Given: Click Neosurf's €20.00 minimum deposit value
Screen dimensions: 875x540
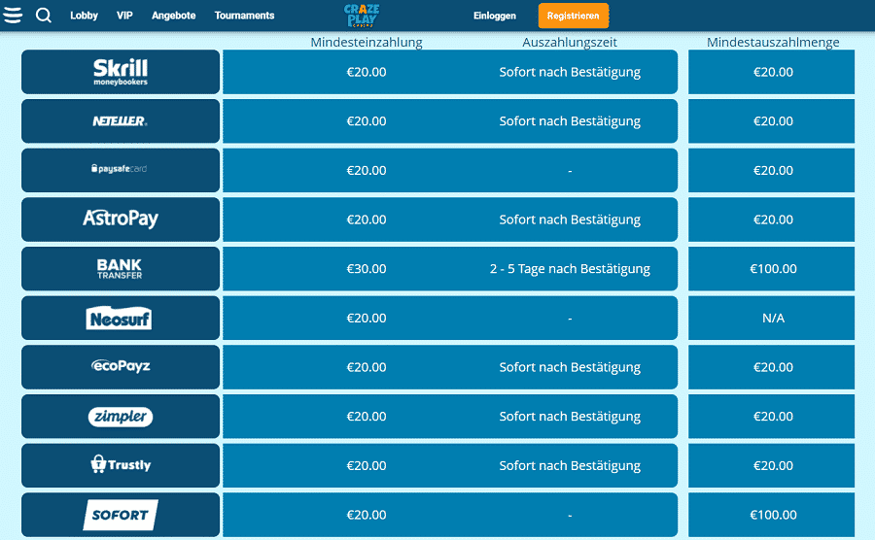Looking at the screenshot, I should (367, 318).
